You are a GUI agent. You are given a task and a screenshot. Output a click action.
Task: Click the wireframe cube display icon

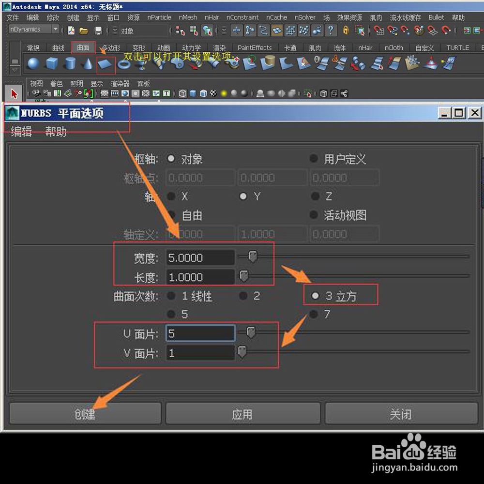point(182,93)
